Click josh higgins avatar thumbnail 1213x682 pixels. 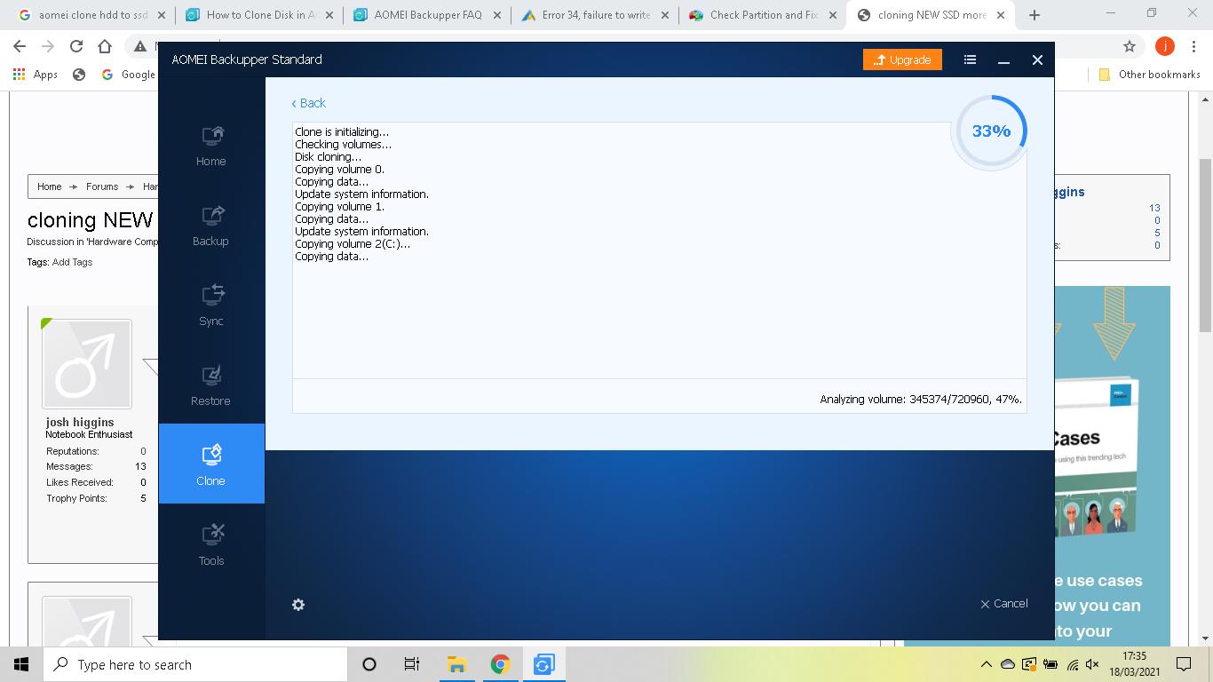(87, 364)
